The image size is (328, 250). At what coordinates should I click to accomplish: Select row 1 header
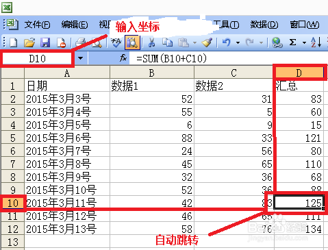(x=12, y=86)
